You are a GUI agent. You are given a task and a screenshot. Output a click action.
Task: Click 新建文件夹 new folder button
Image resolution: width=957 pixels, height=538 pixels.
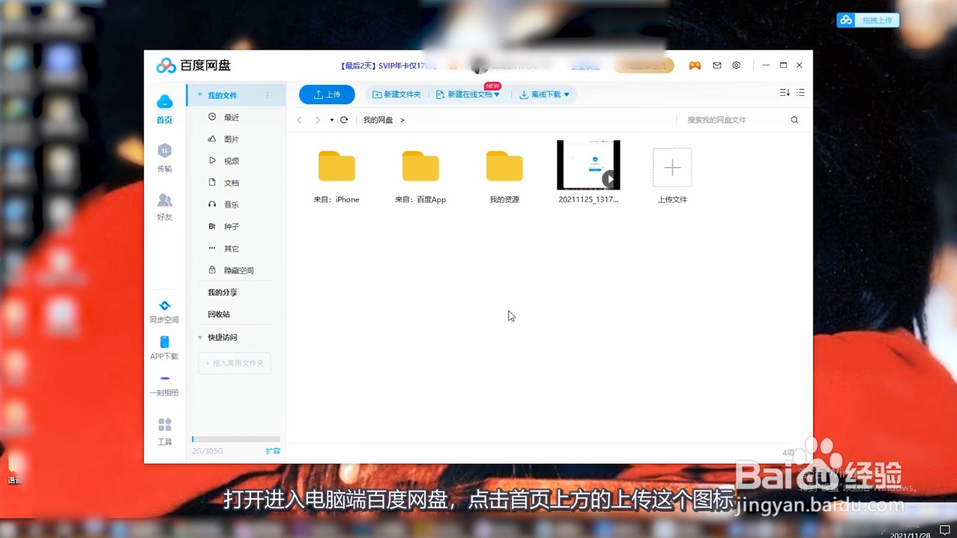click(x=397, y=94)
